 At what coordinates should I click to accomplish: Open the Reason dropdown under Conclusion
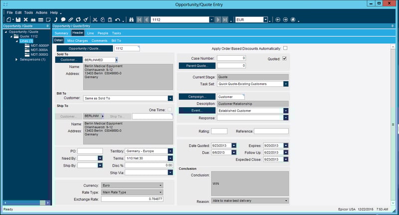pyautogui.click(x=286, y=201)
